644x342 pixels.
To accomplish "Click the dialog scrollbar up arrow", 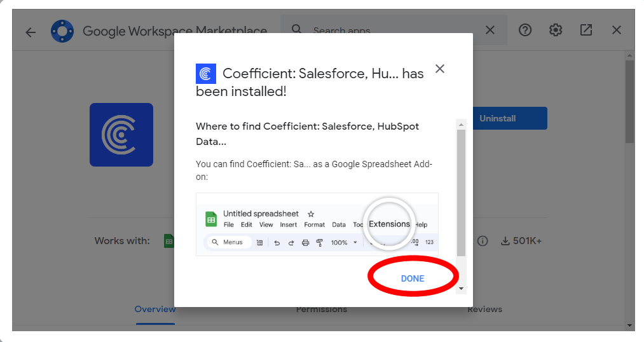I will tap(461, 125).
